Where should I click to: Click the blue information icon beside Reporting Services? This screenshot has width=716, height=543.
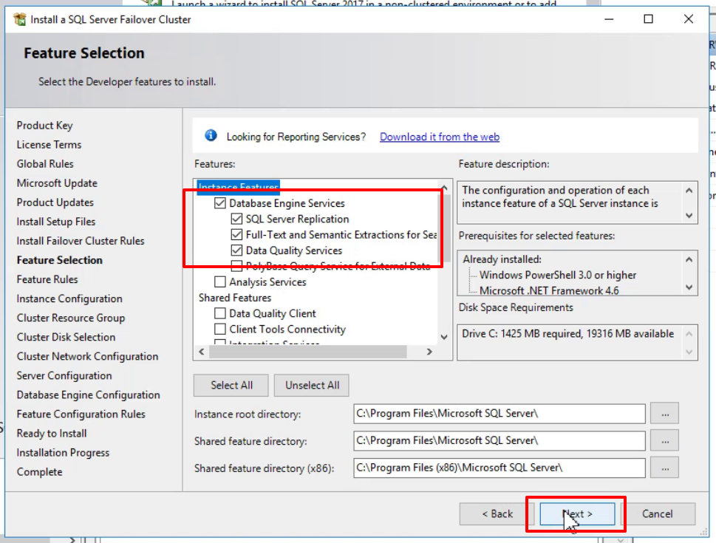pyautogui.click(x=211, y=136)
